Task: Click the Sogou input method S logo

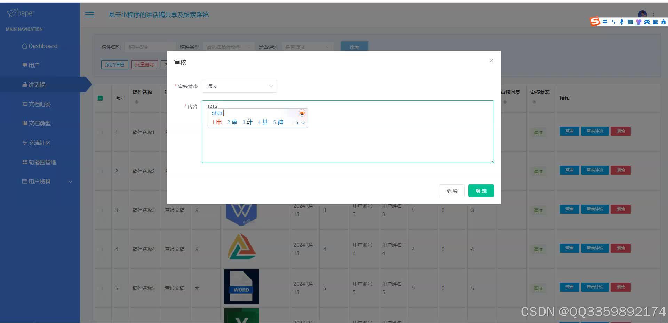Action: pyautogui.click(x=595, y=22)
